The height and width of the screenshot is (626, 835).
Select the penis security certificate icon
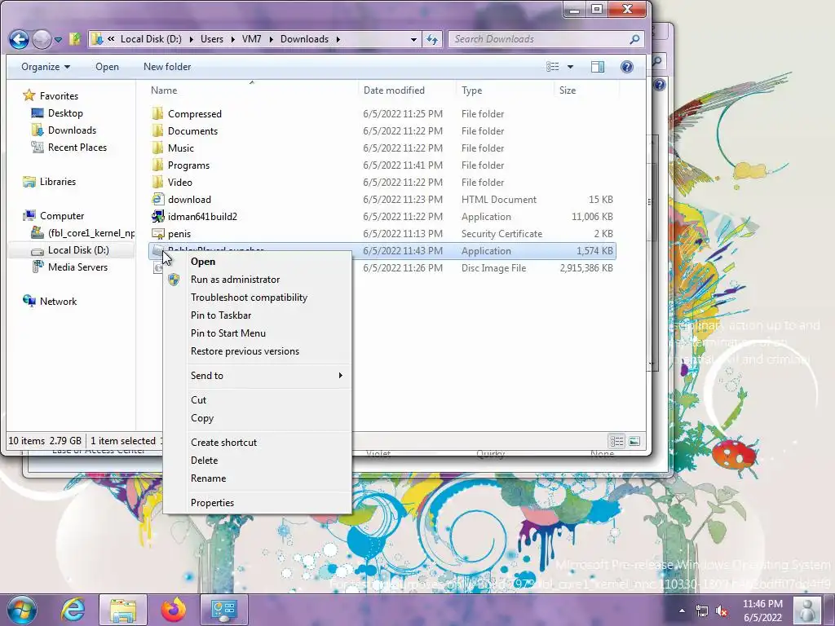click(x=157, y=233)
